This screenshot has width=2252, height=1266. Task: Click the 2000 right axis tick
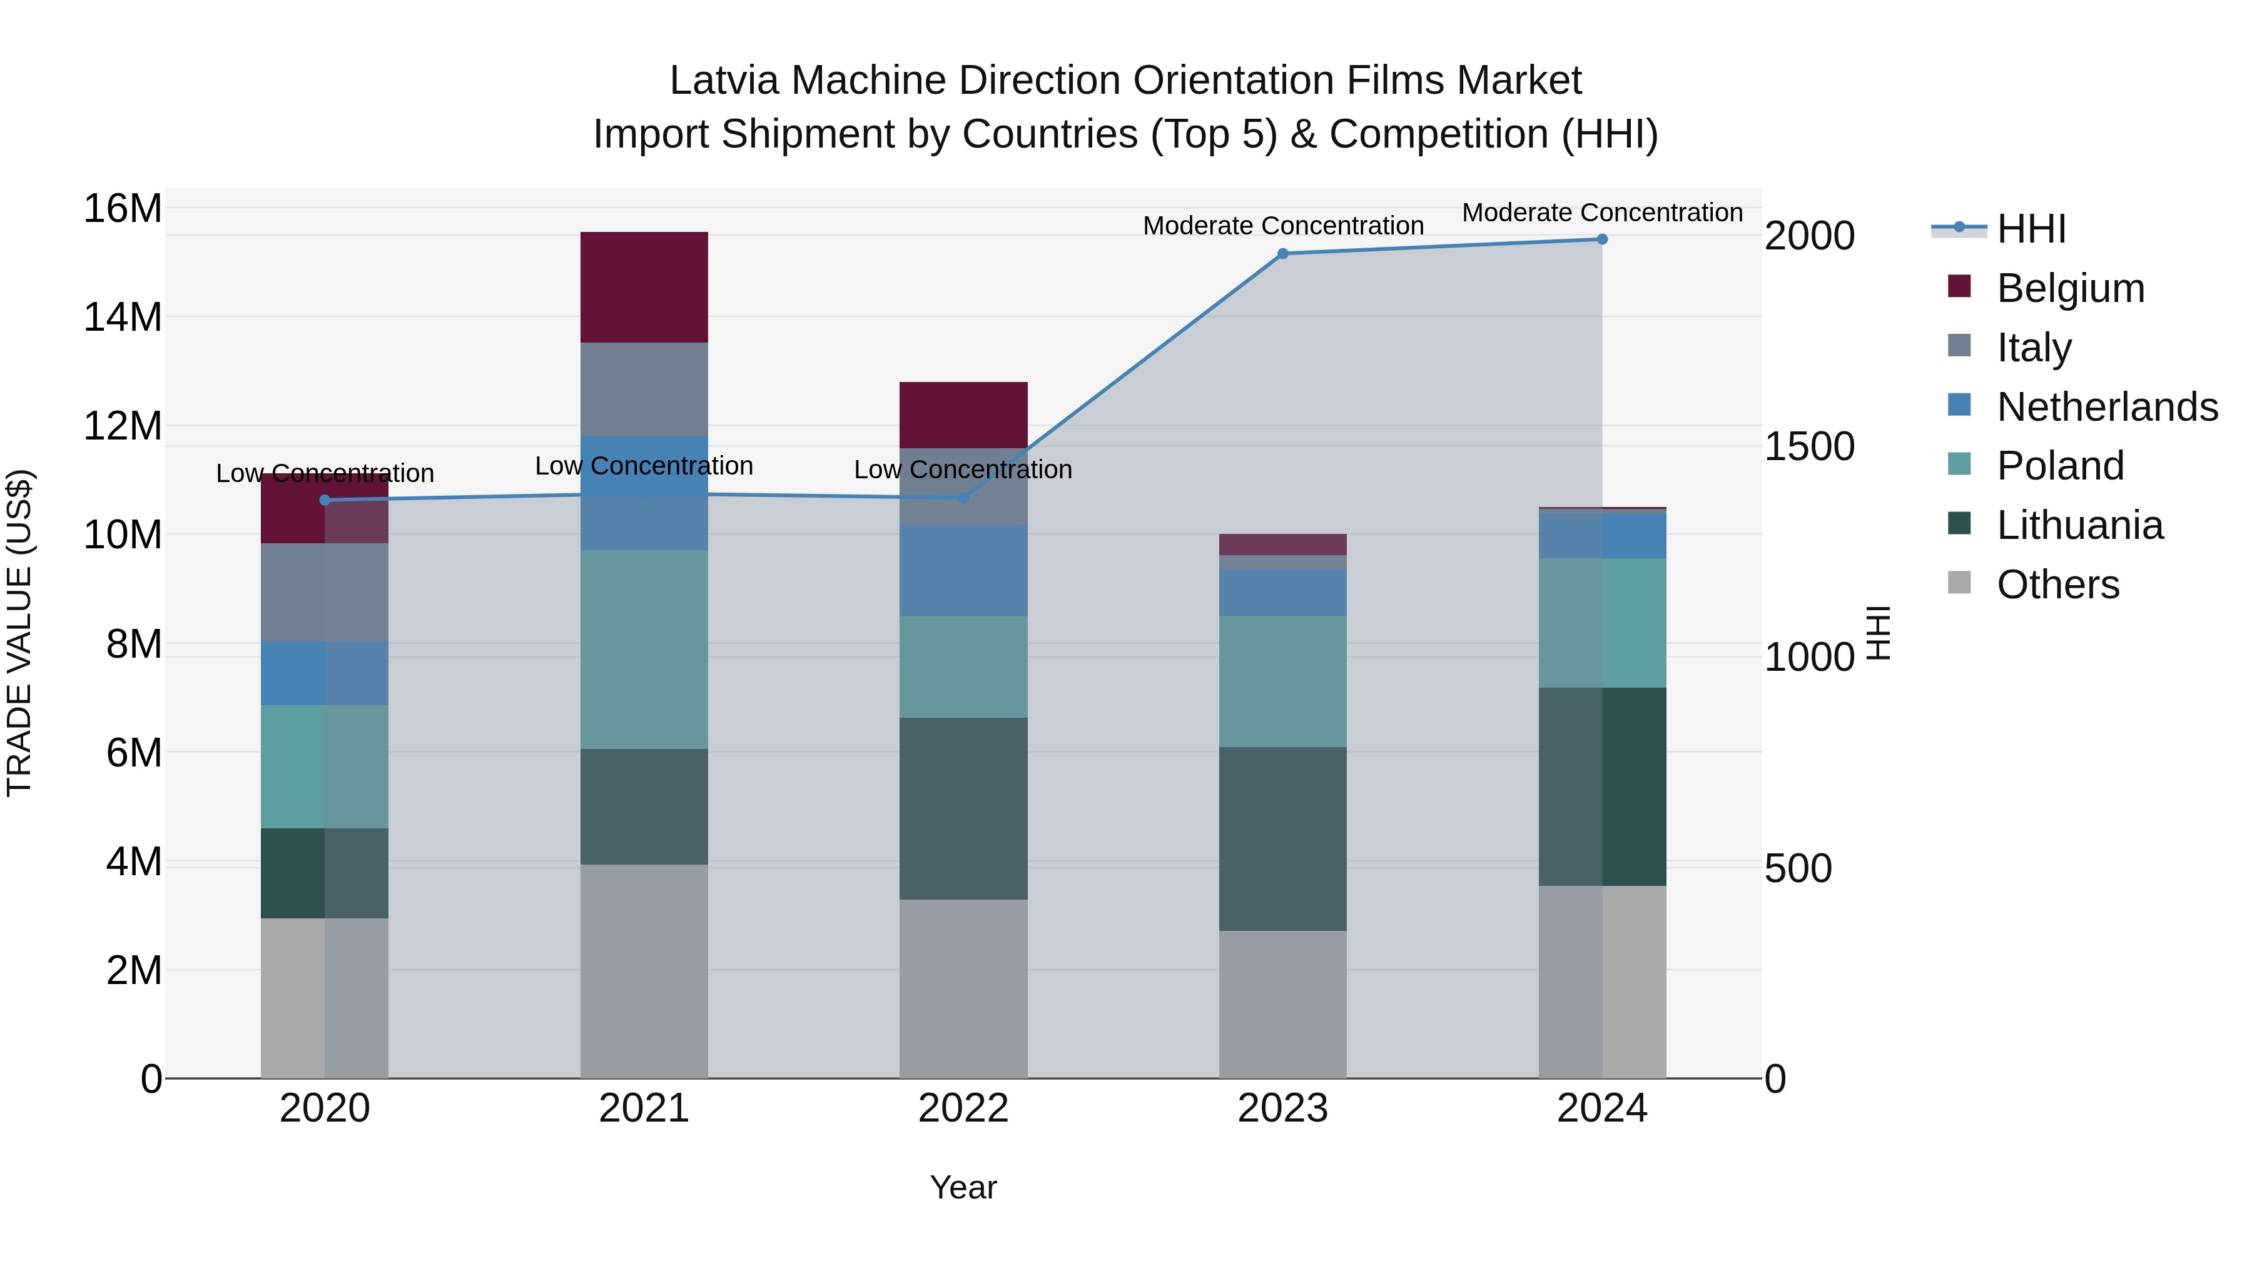(x=1810, y=236)
